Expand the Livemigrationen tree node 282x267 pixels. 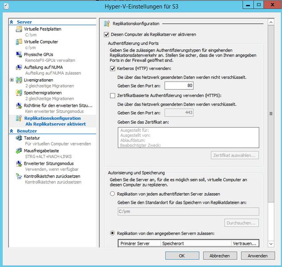pos(12,80)
